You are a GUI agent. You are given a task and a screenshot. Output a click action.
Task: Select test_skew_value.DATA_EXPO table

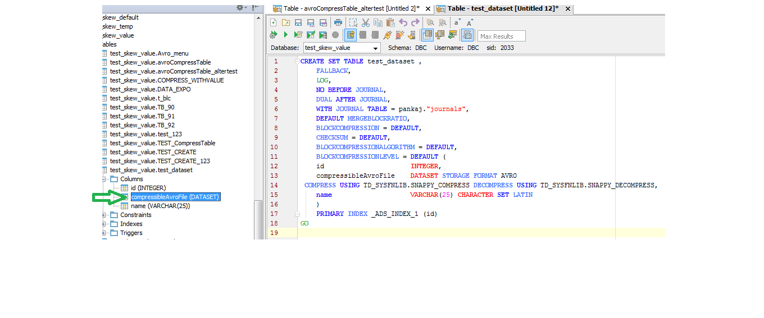pos(150,89)
